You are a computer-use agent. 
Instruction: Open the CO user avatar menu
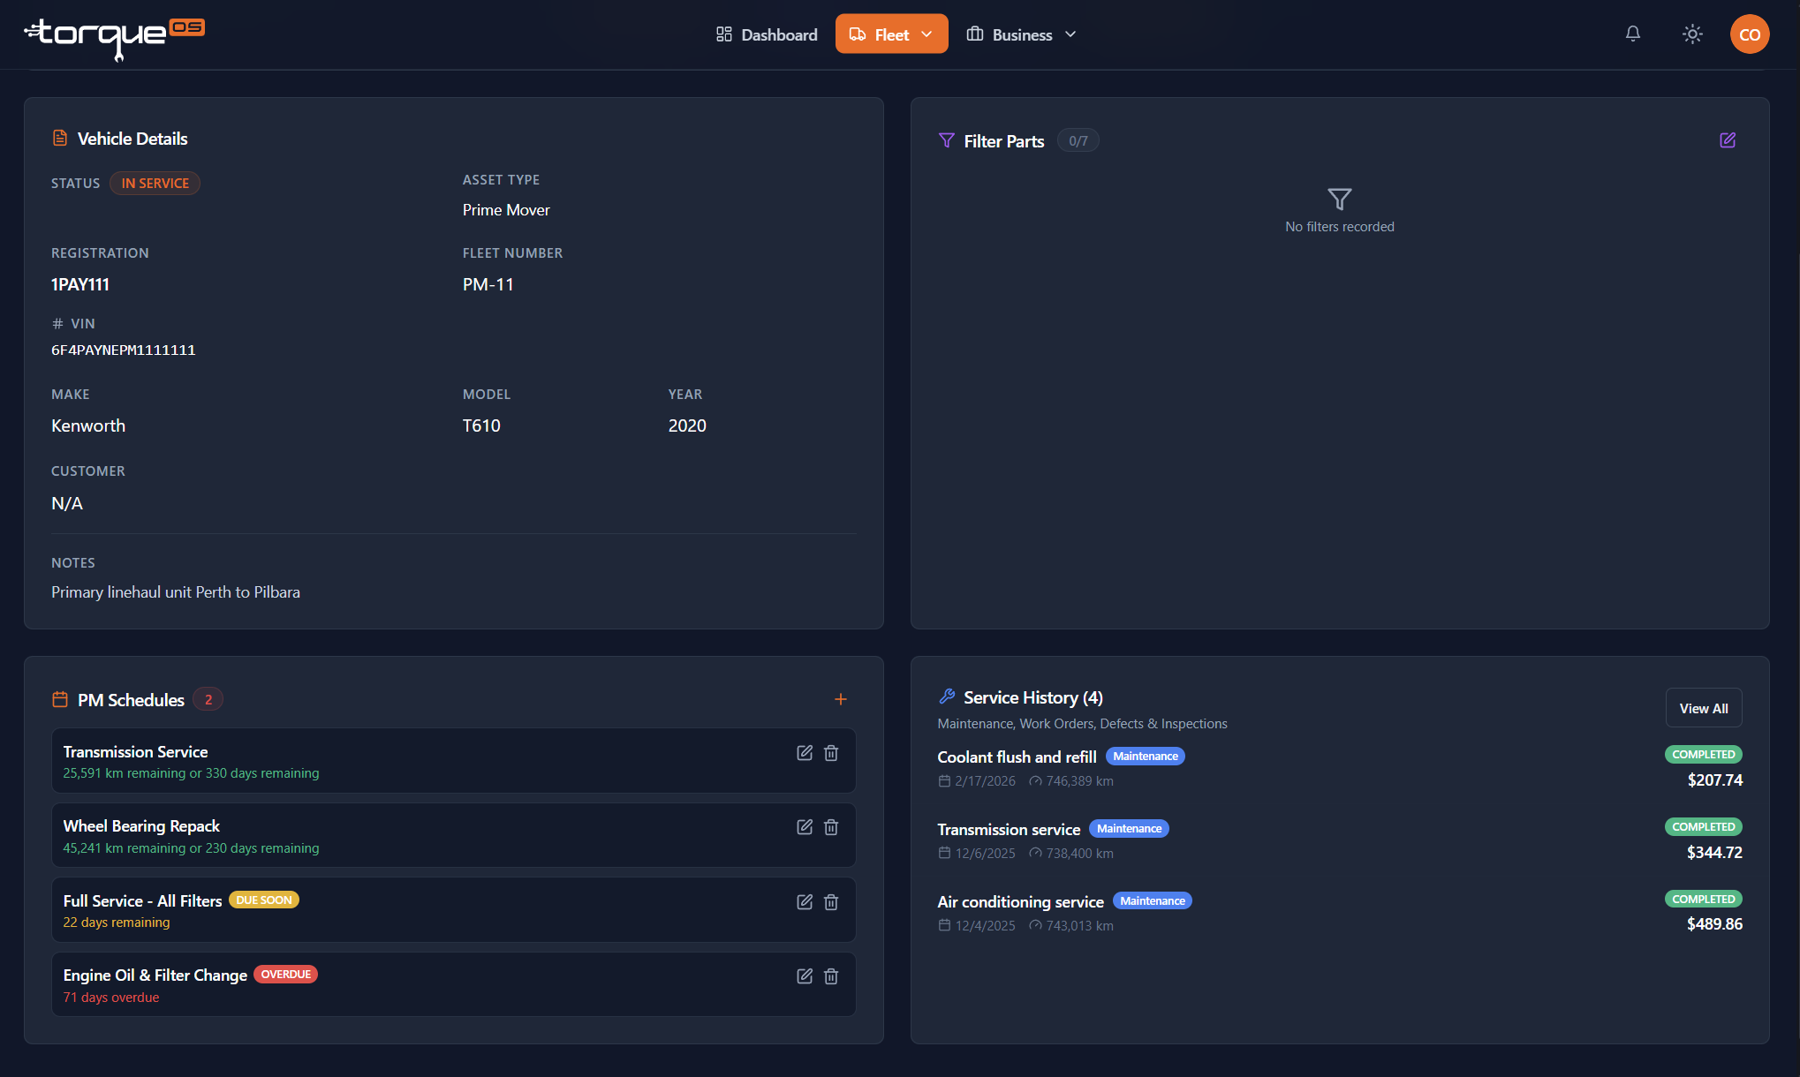(x=1750, y=34)
